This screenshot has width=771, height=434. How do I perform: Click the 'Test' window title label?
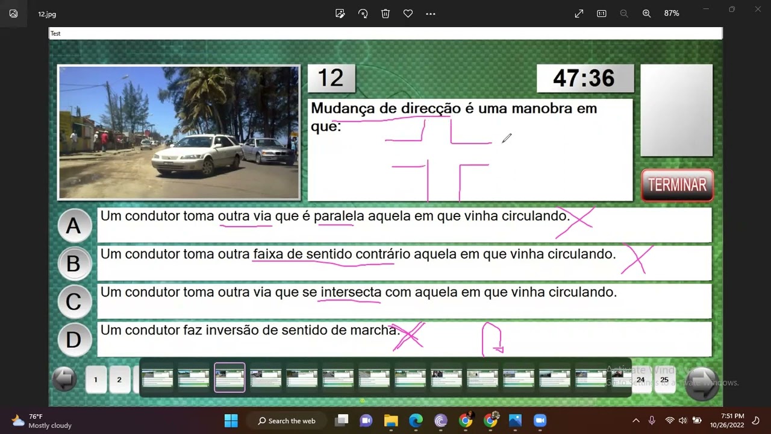pos(55,34)
